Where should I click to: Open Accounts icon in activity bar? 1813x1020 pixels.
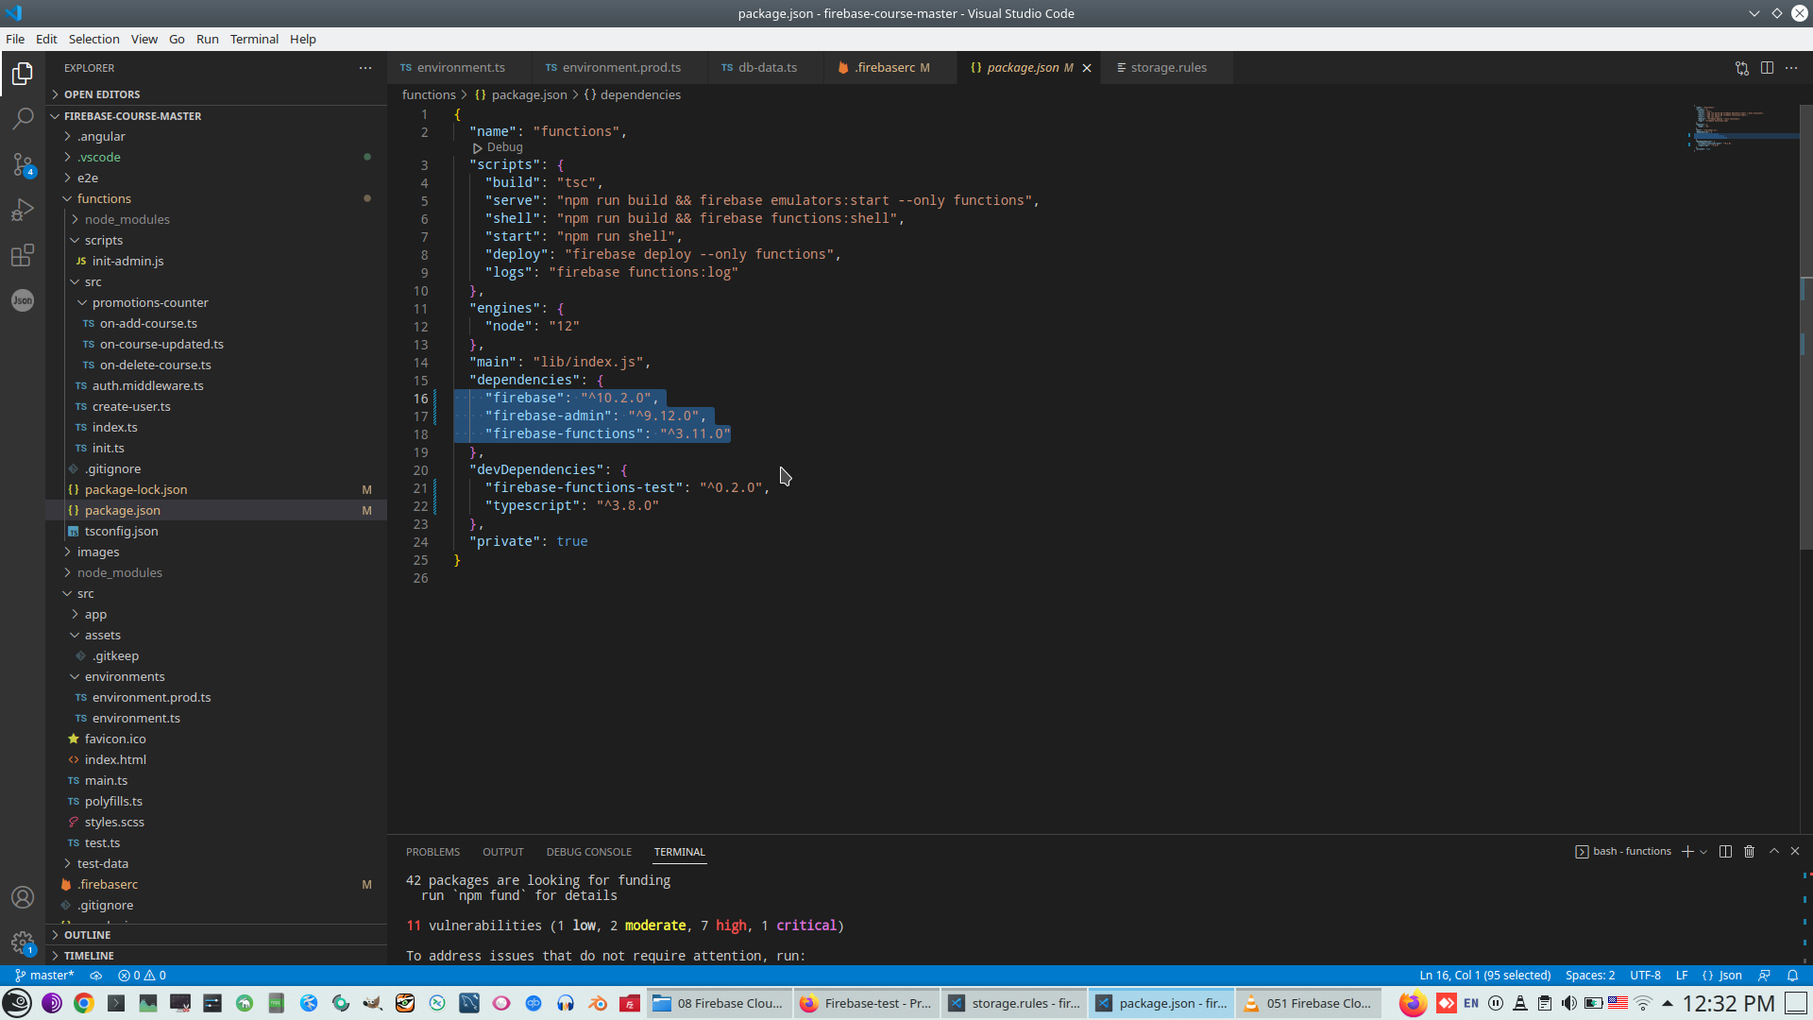23,897
